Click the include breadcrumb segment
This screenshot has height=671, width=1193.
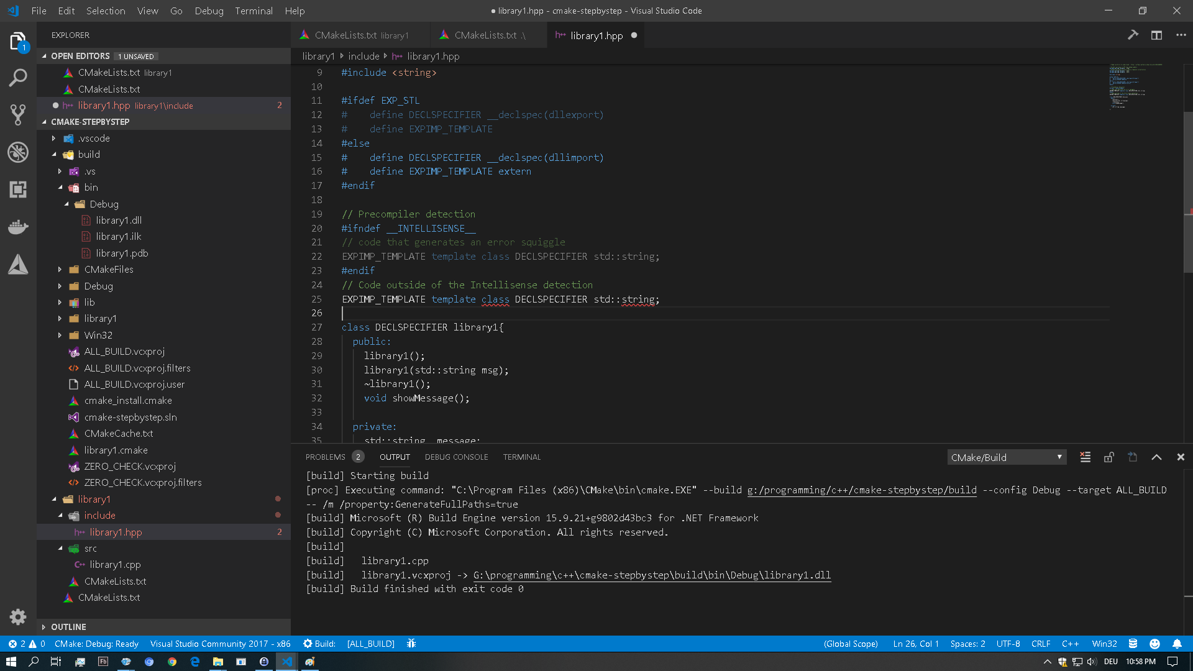[363, 57]
